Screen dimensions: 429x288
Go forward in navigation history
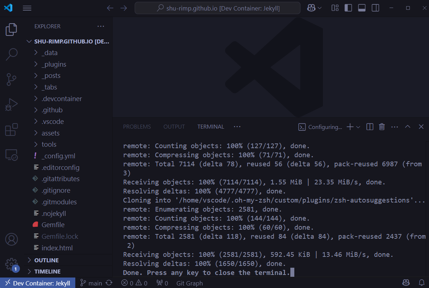pos(124,8)
